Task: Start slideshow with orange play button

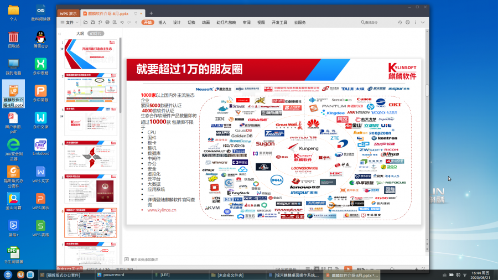Action: click(x=348, y=269)
